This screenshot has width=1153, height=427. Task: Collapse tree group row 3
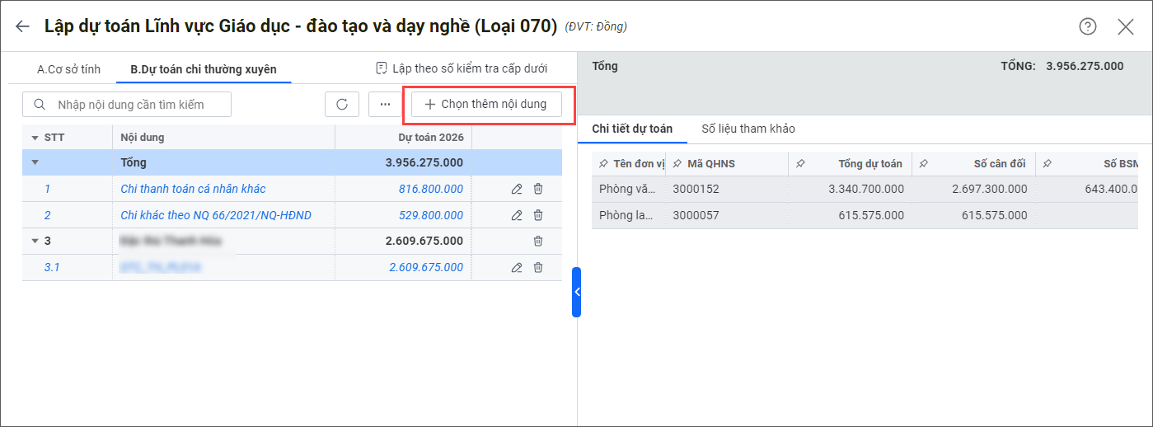pos(35,241)
